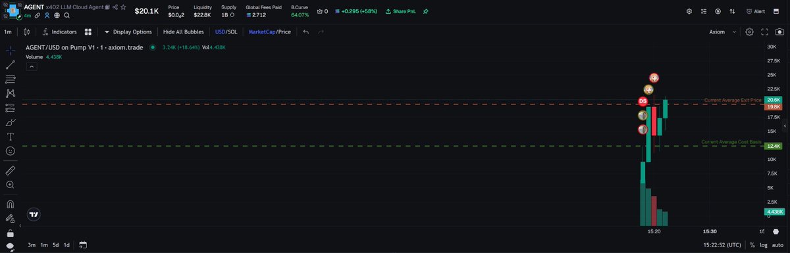This screenshot has width=790, height=253.
Task: Click the tracker count crown icon
Action: pos(323,11)
